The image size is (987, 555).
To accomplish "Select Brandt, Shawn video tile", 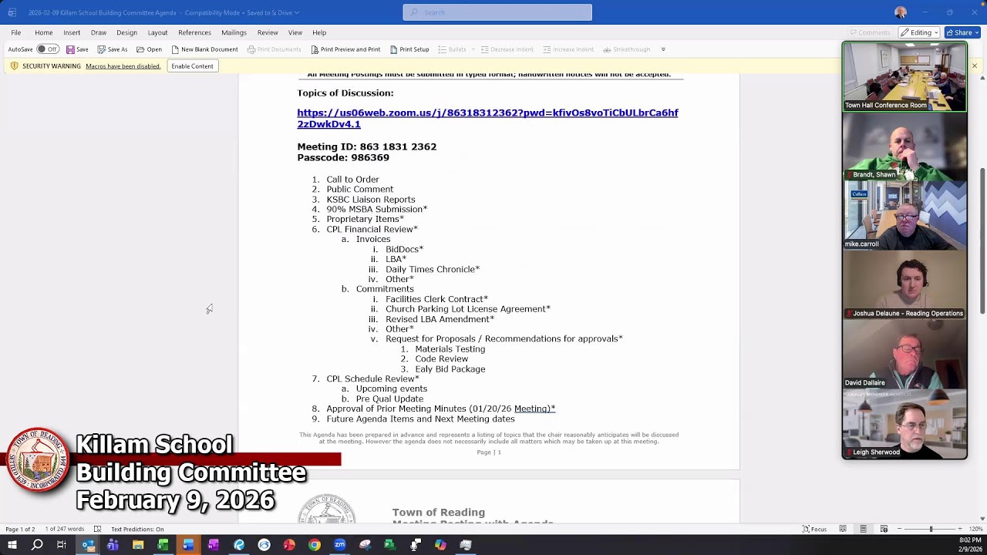I will pyautogui.click(x=904, y=146).
